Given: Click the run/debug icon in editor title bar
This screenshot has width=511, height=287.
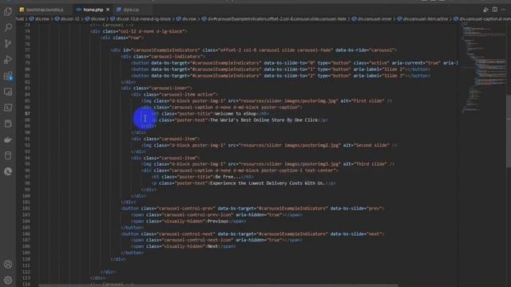Looking at the screenshot, I should [x=485, y=10].
